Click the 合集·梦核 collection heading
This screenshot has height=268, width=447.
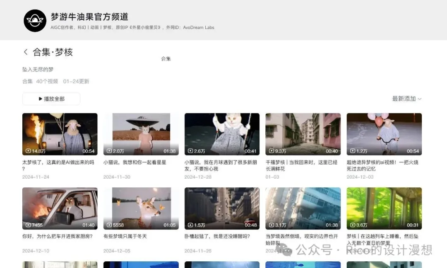[x=53, y=52]
